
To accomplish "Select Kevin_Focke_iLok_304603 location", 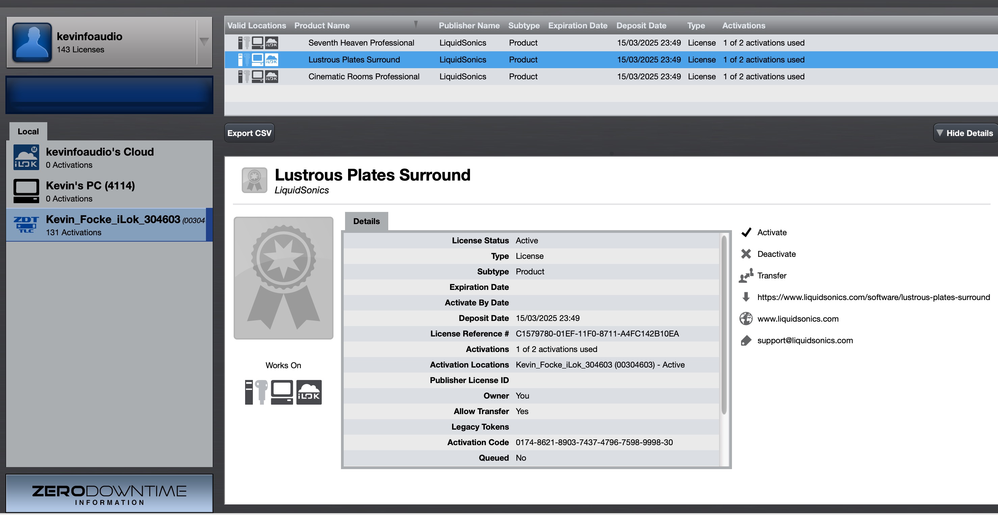I will (x=109, y=225).
